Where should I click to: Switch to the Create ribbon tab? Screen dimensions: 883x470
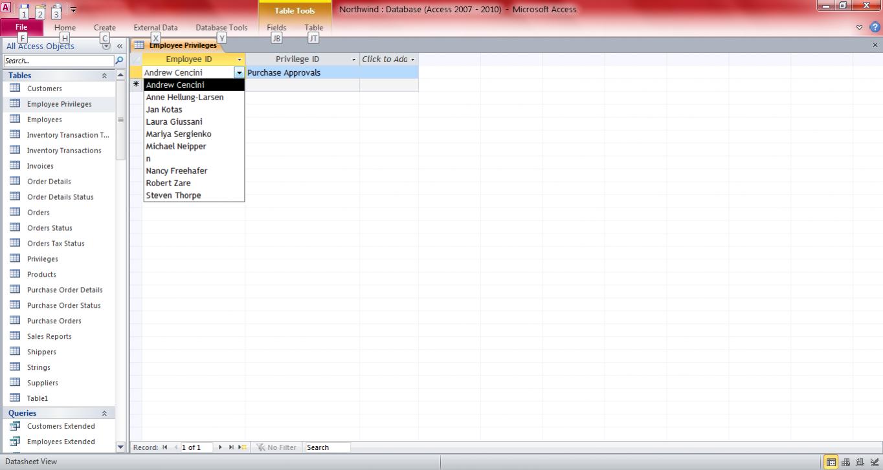point(104,28)
